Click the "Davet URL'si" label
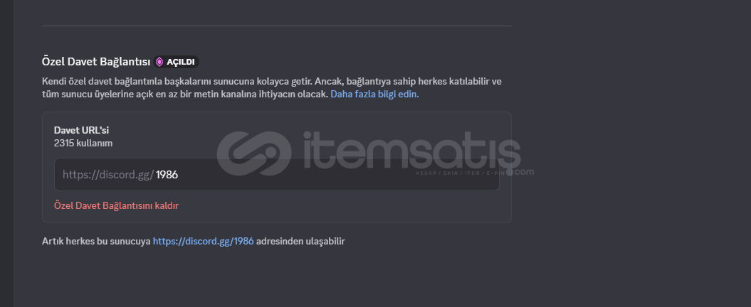This screenshot has height=307, width=751. (81, 130)
